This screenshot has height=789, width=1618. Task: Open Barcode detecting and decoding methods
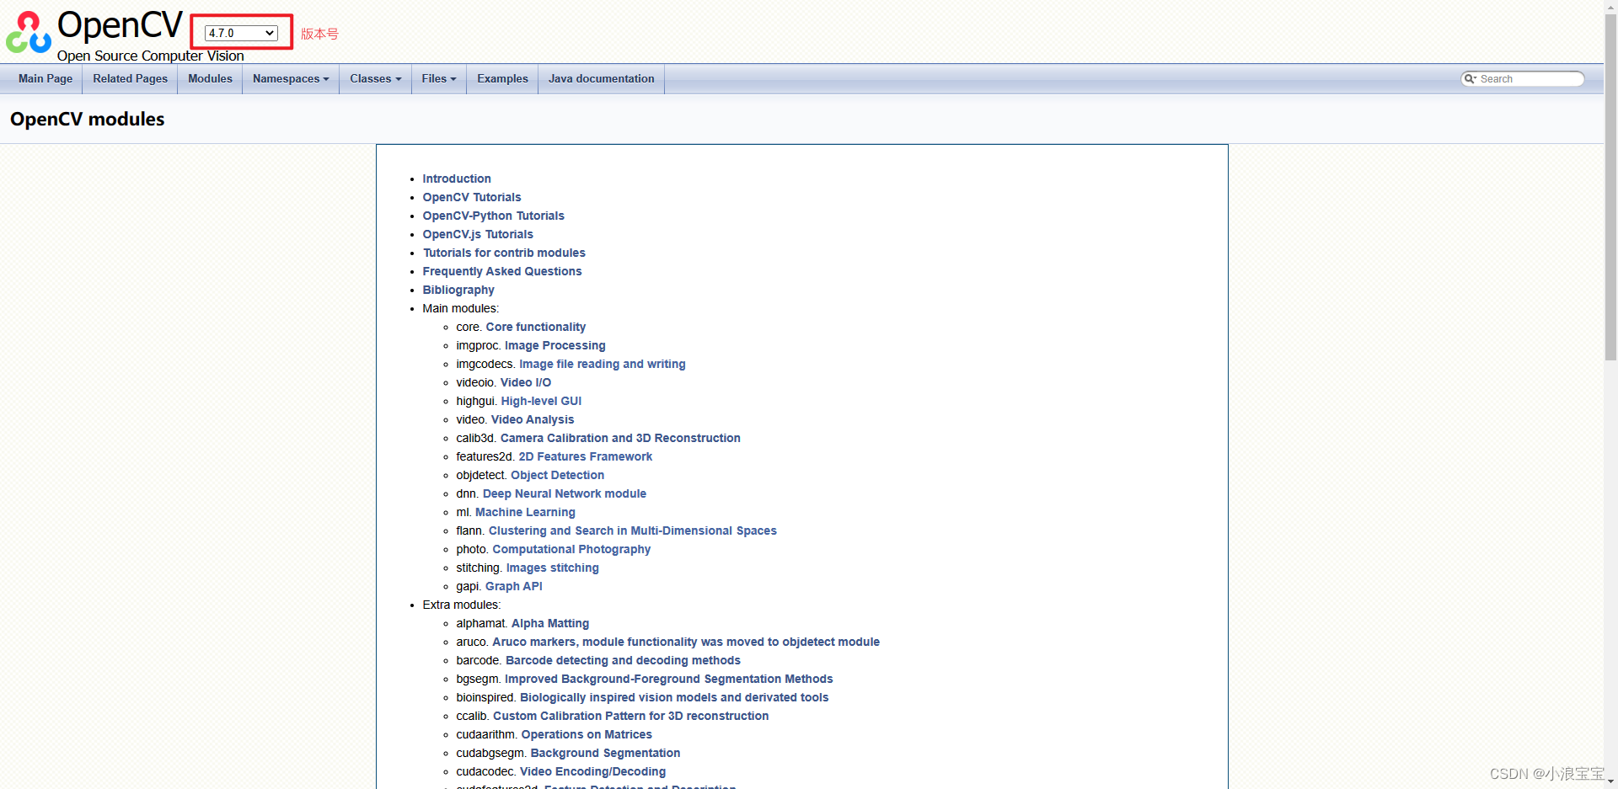[x=623, y=660]
